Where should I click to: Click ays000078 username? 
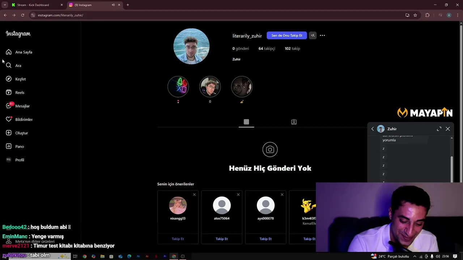click(x=266, y=218)
